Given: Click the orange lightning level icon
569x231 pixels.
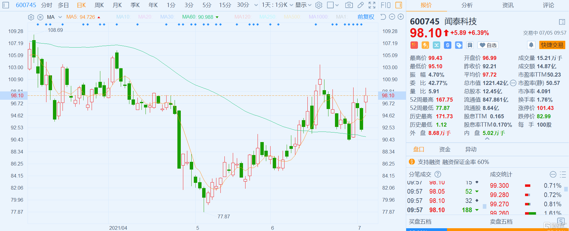Looking at the screenshot, I should [425, 45].
